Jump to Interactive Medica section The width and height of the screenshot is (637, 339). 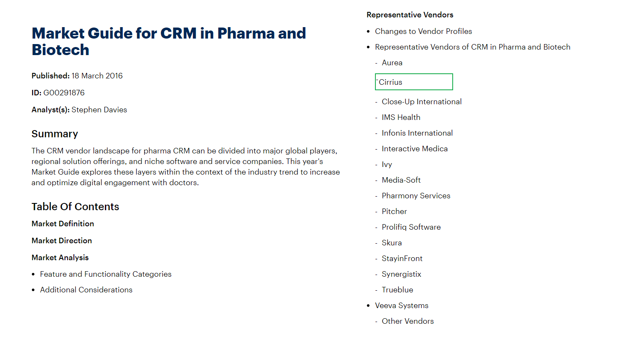click(x=414, y=149)
